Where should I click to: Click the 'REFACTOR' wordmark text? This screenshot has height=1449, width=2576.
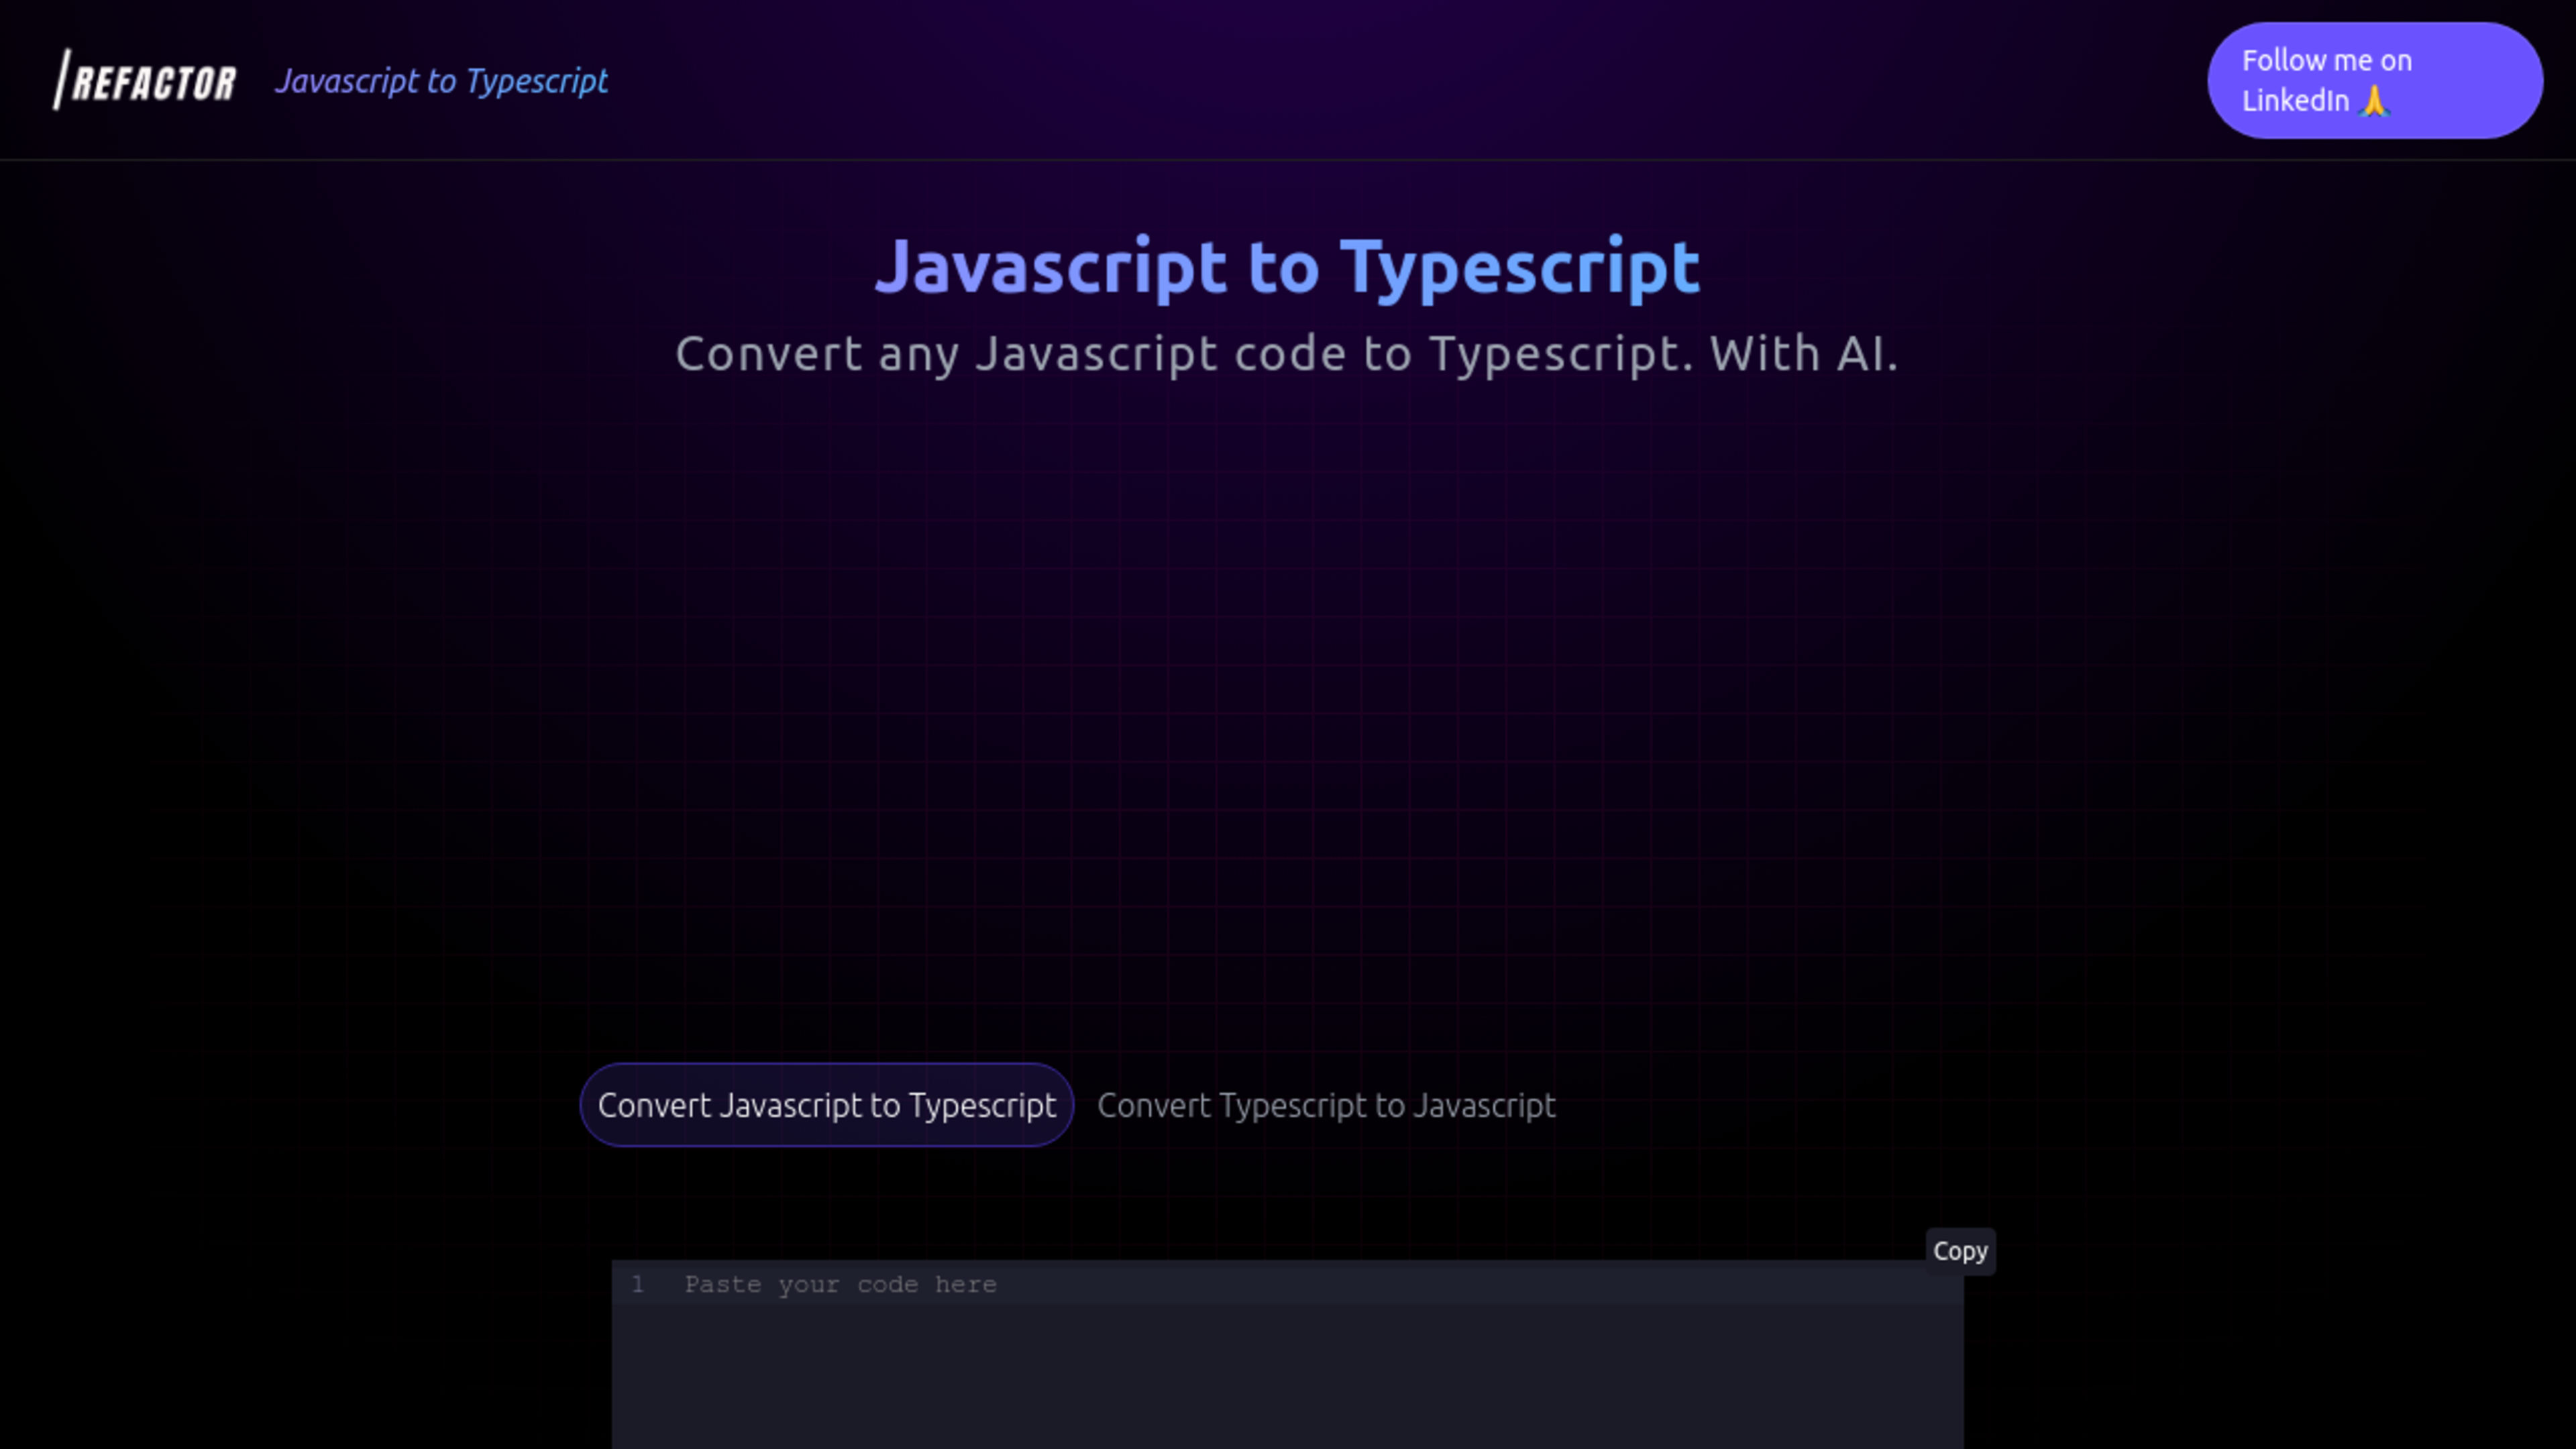click(x=155, y=83)
